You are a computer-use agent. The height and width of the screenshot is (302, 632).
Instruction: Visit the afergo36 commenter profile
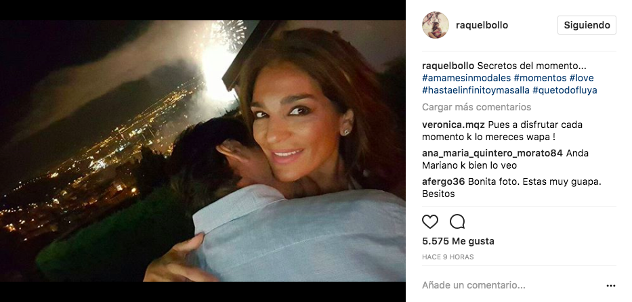(444, 181)
